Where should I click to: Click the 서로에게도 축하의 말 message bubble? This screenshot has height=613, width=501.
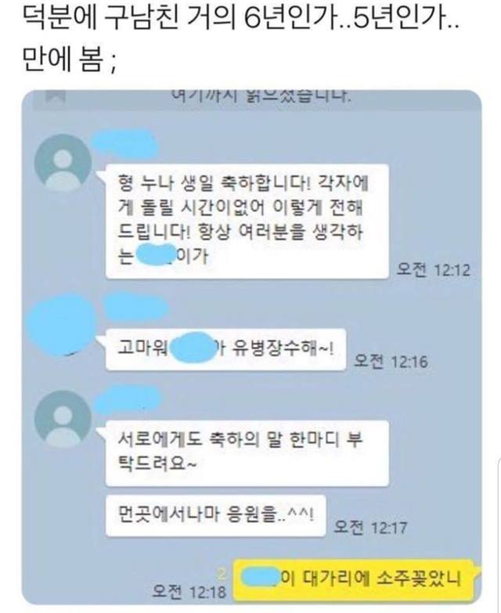247,453
